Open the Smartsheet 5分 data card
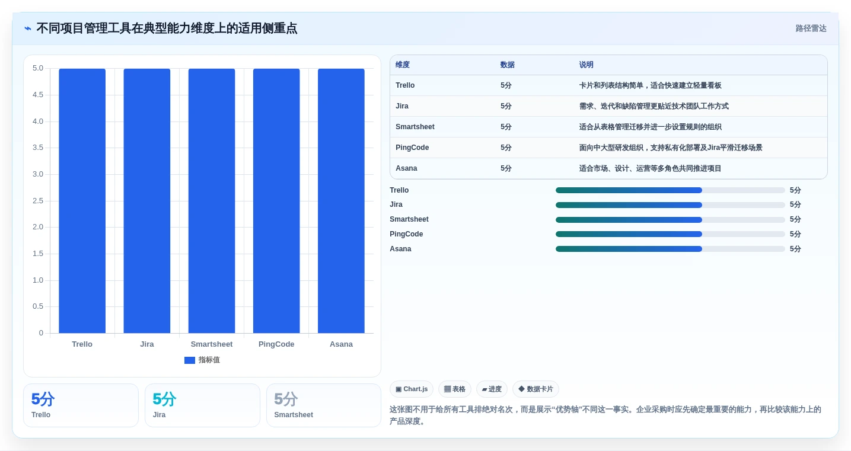The image size is (851, 451). [x=324, y=405]
